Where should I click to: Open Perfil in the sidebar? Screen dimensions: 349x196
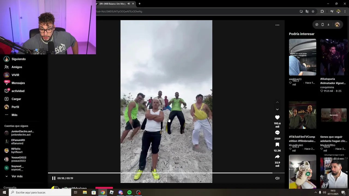coord(11,107)
